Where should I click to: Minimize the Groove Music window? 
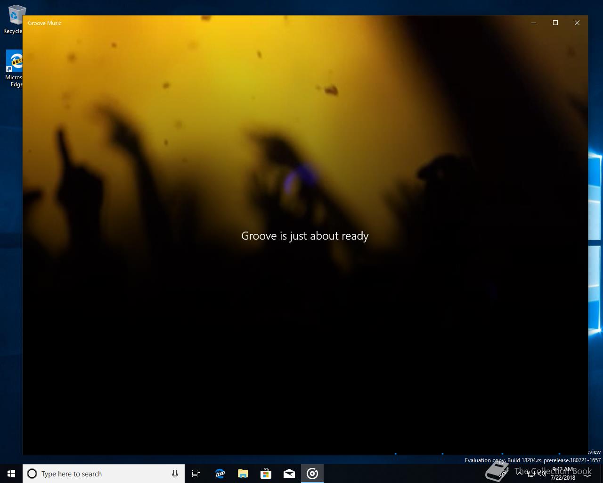(x=534, y=23)
